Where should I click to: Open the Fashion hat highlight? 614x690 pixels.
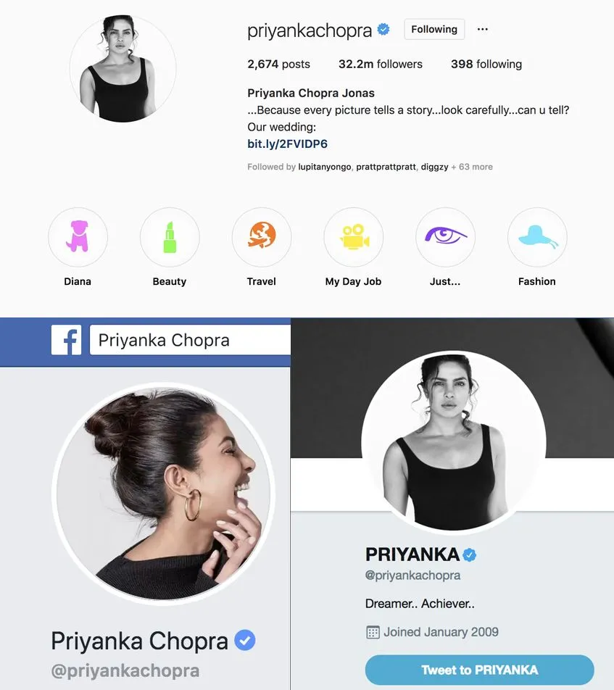(x=537, y=237)
